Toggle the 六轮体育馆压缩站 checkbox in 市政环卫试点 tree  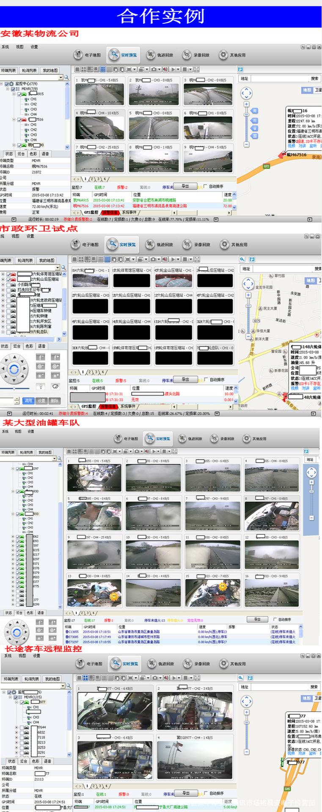[x=8, y=274]
